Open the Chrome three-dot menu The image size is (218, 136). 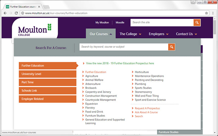click(213, 13)
